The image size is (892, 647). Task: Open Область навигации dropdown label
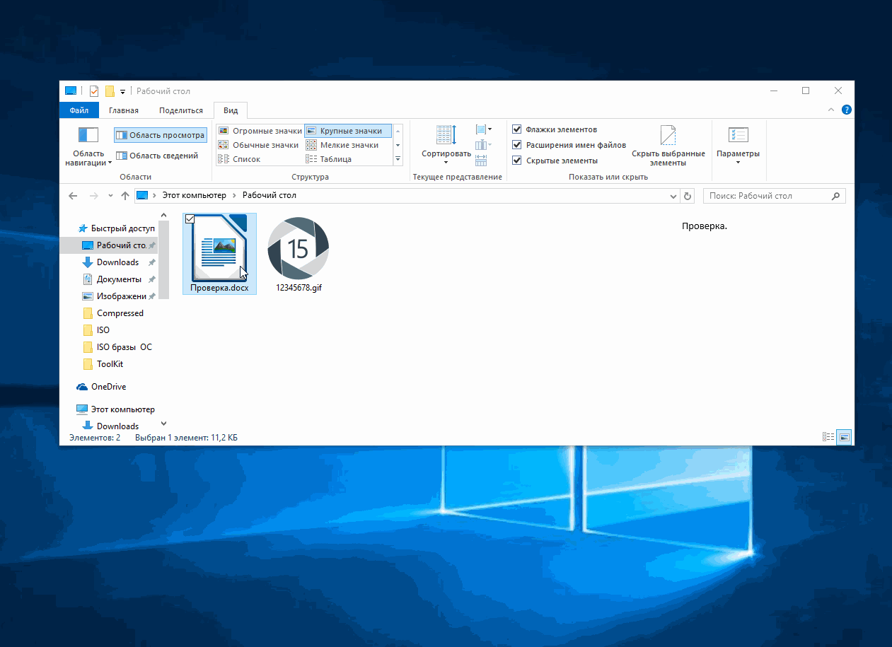(x=88, y=158)
